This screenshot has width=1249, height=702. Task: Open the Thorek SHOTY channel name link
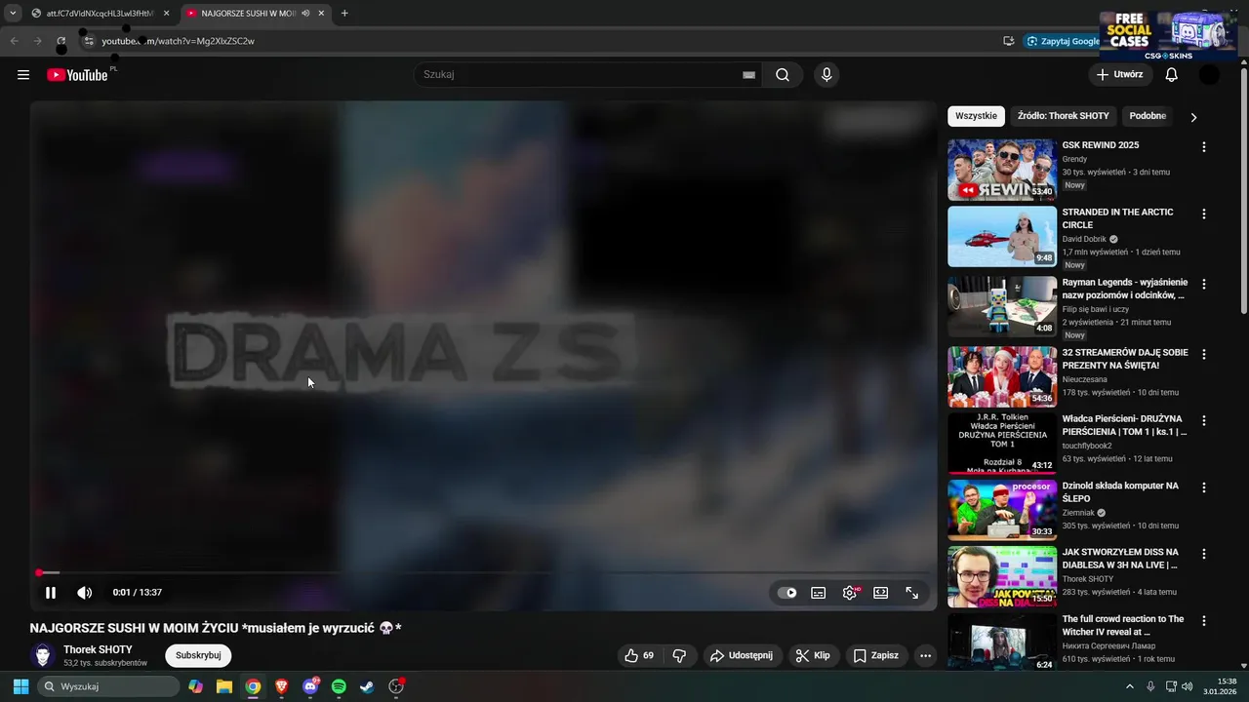(x=98, y=649)
